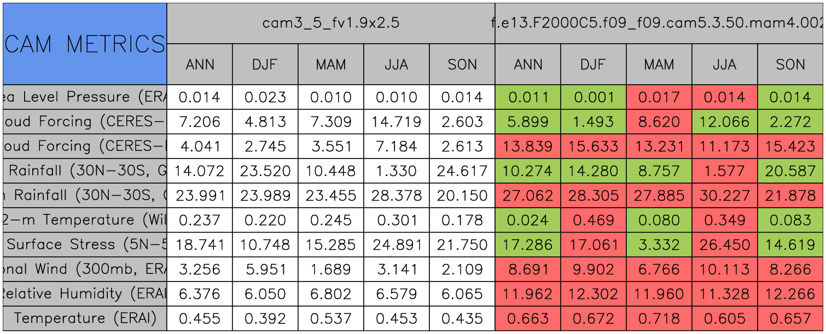
Task: Click the red cell showing 10.113
Action: (x=725, y=269)
